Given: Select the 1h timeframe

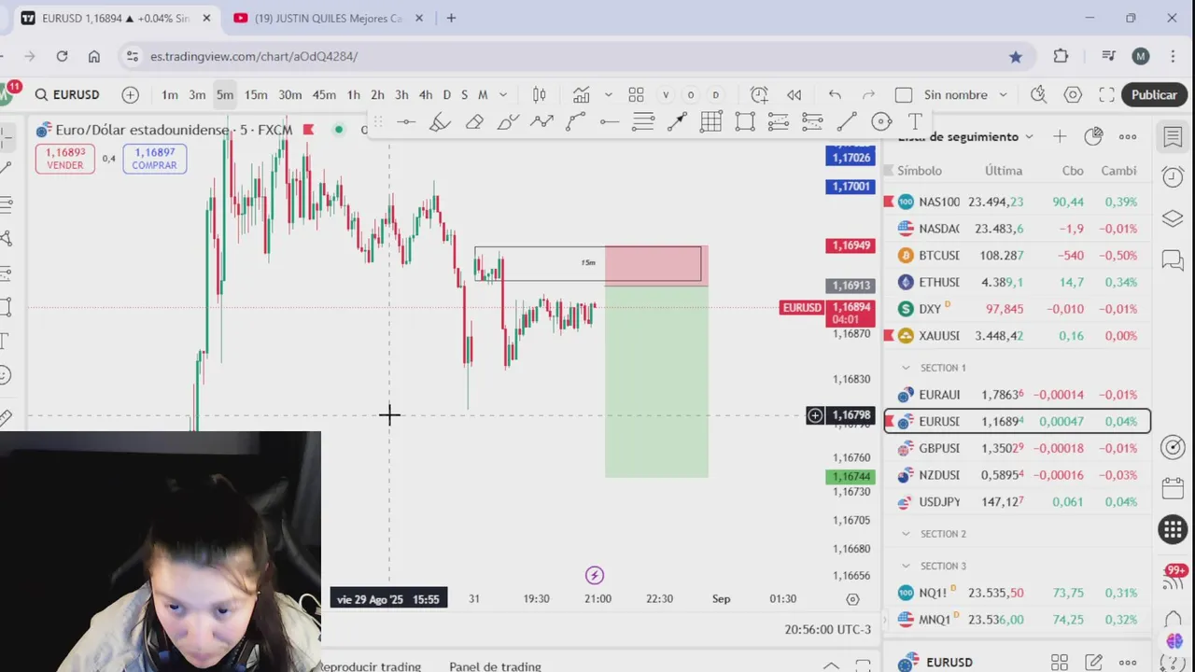Looking at the screenshot, I should point(354,94).
